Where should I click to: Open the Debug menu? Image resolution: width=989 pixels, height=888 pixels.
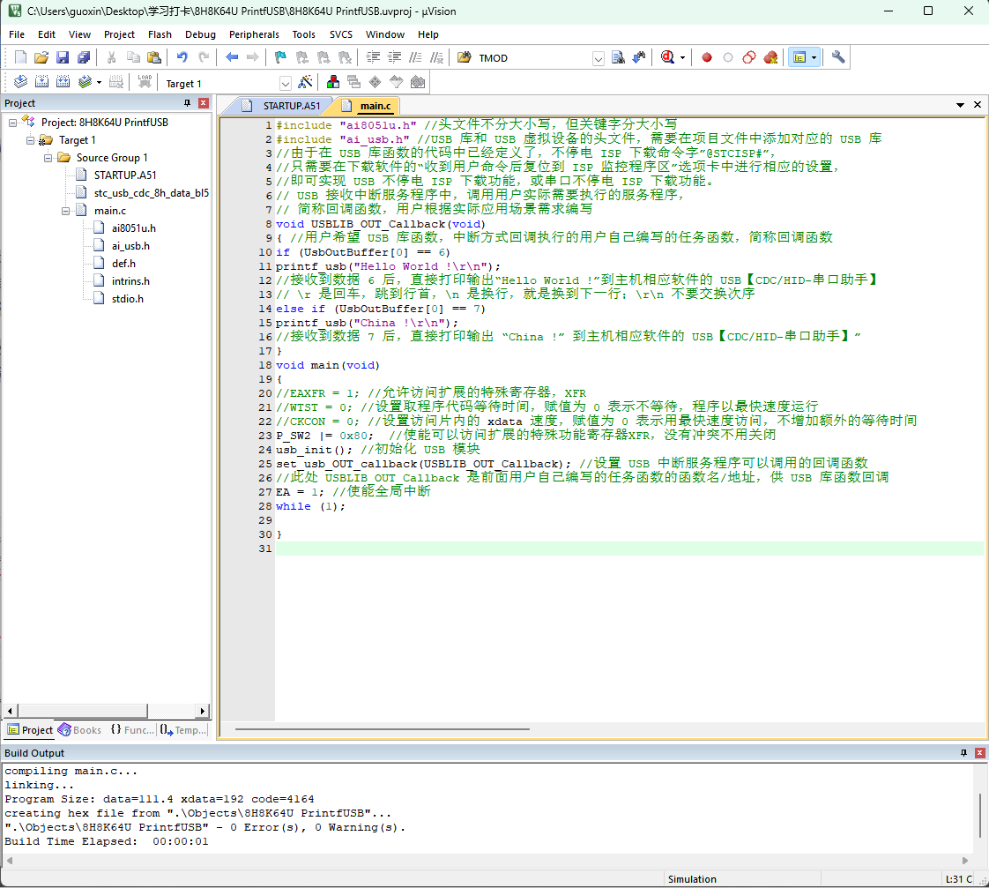point(200,34)
